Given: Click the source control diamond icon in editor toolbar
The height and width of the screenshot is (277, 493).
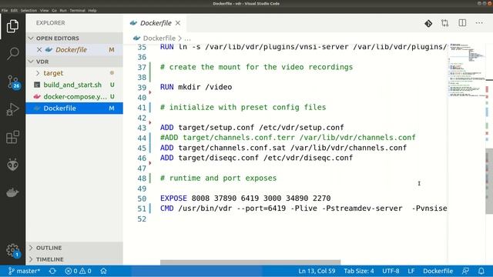Looking at the screenshot, I should [428, 23].
